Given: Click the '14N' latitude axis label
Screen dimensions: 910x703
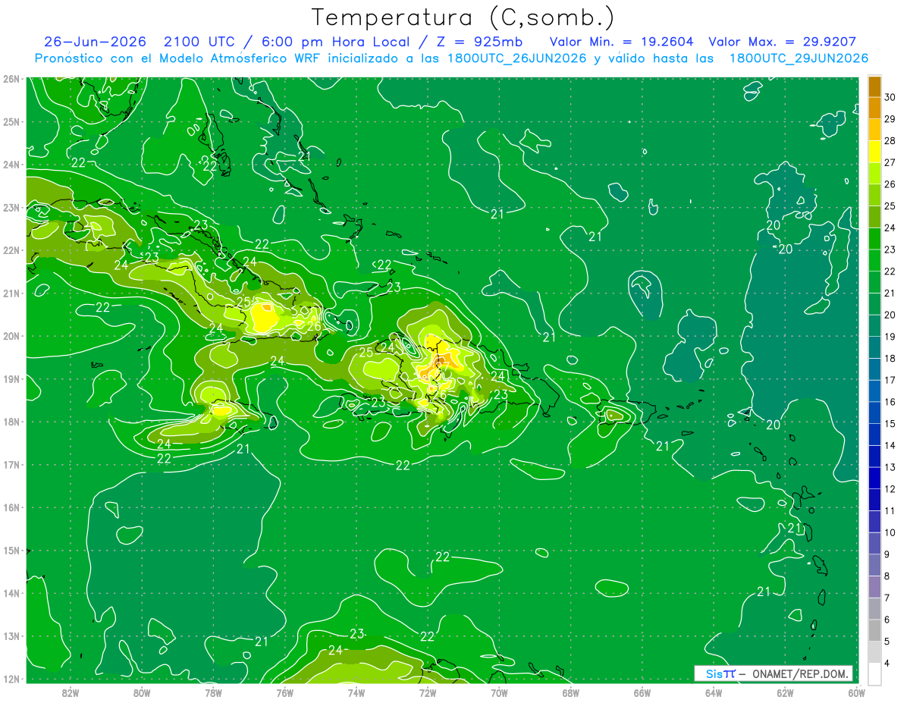Looking at the screenshot, I should pyautogui.click(x=11, y=593).
